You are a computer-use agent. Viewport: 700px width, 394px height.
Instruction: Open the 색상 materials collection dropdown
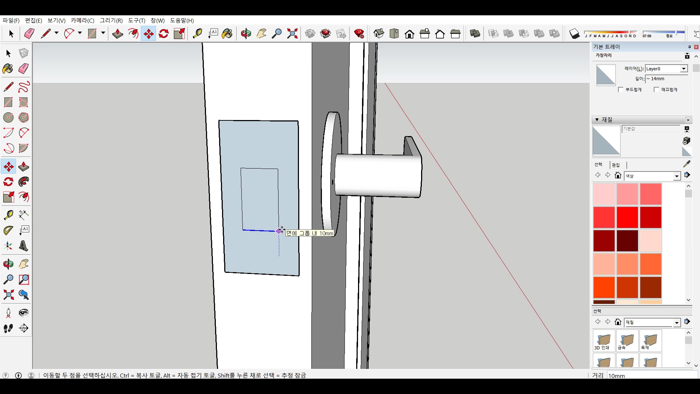(677, 176)
